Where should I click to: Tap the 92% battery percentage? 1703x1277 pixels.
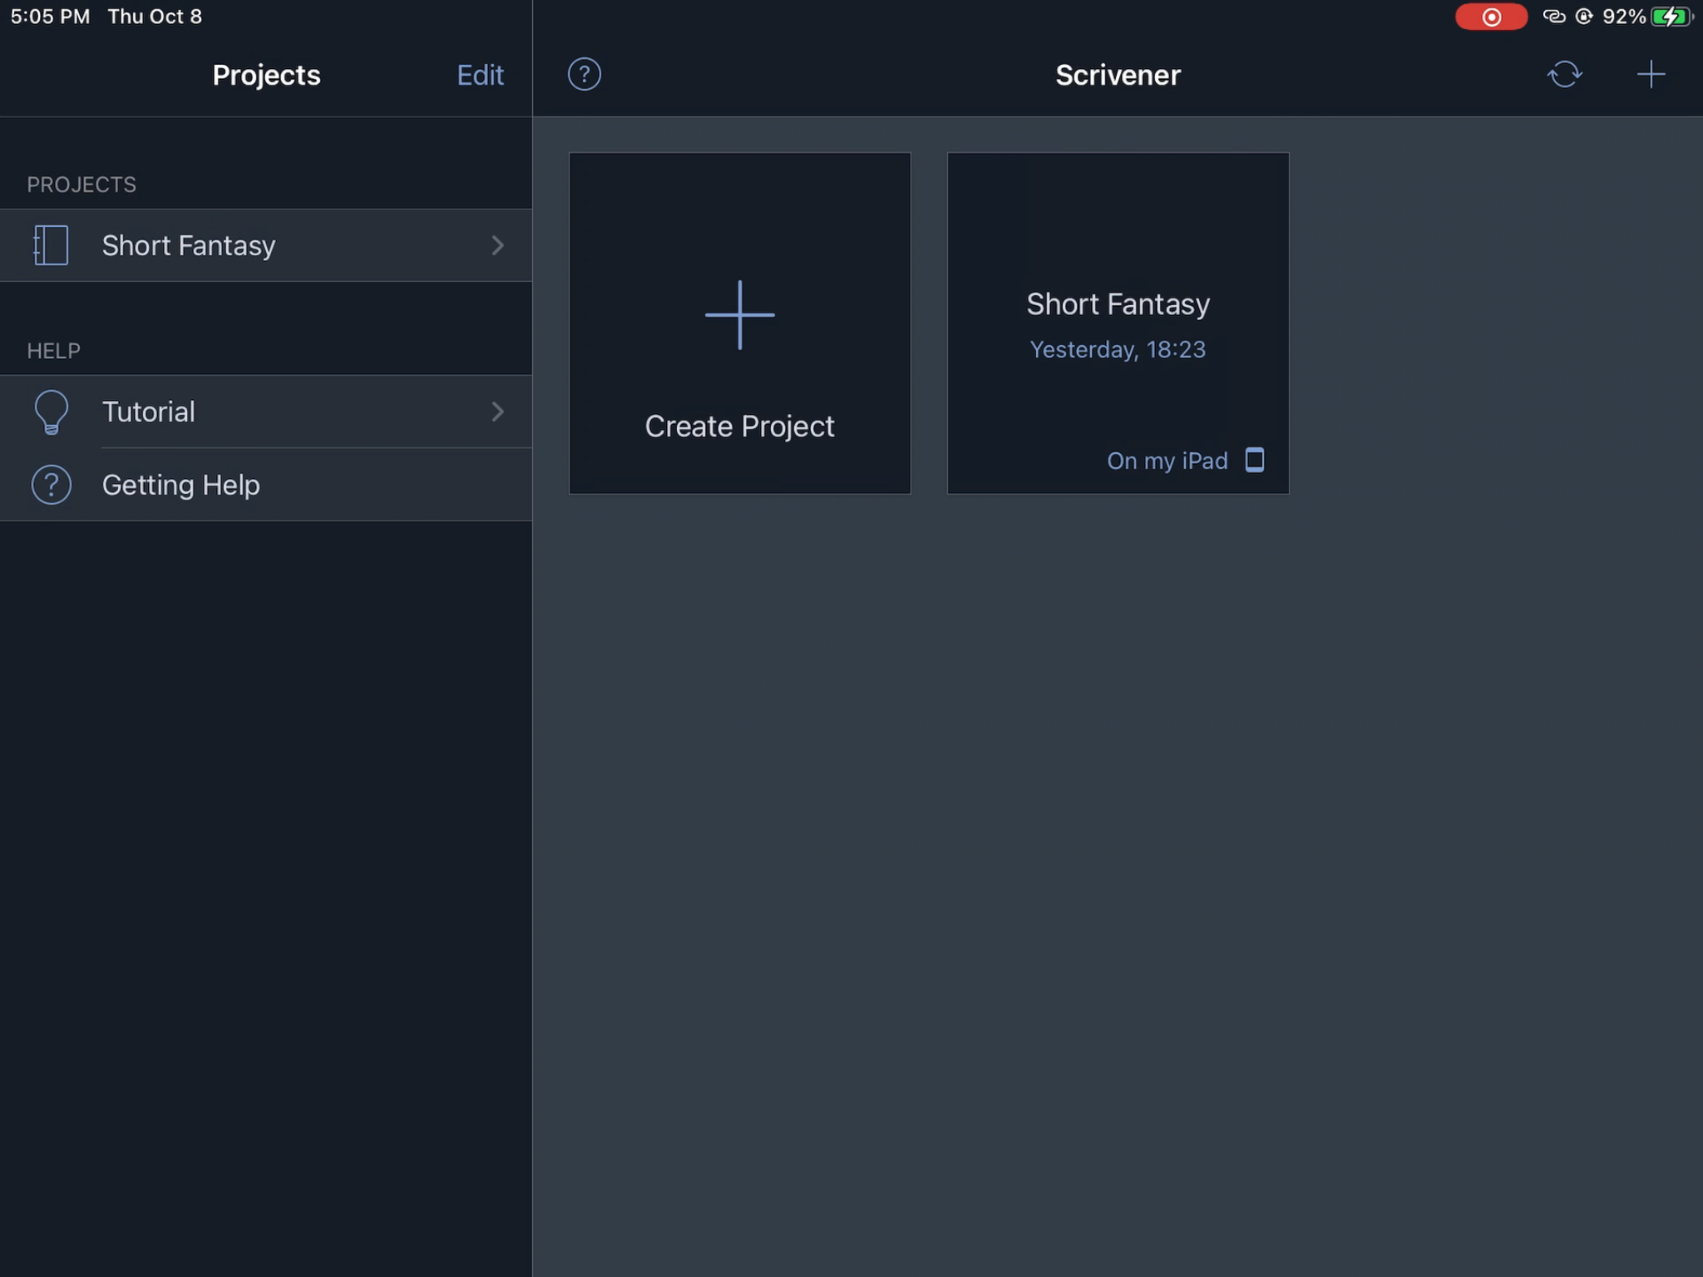[x=1624, y=17]
